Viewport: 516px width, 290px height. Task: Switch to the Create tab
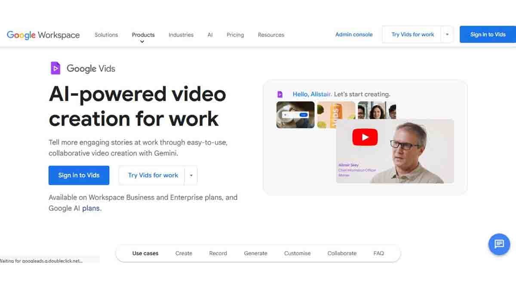coord(184,253)
